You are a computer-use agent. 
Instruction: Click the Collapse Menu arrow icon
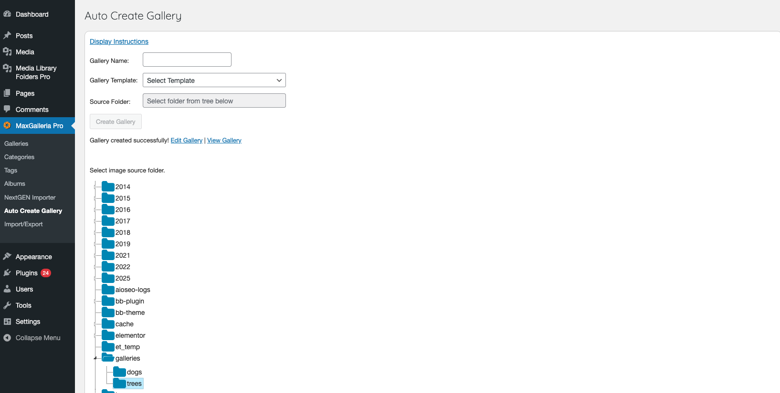7,338
